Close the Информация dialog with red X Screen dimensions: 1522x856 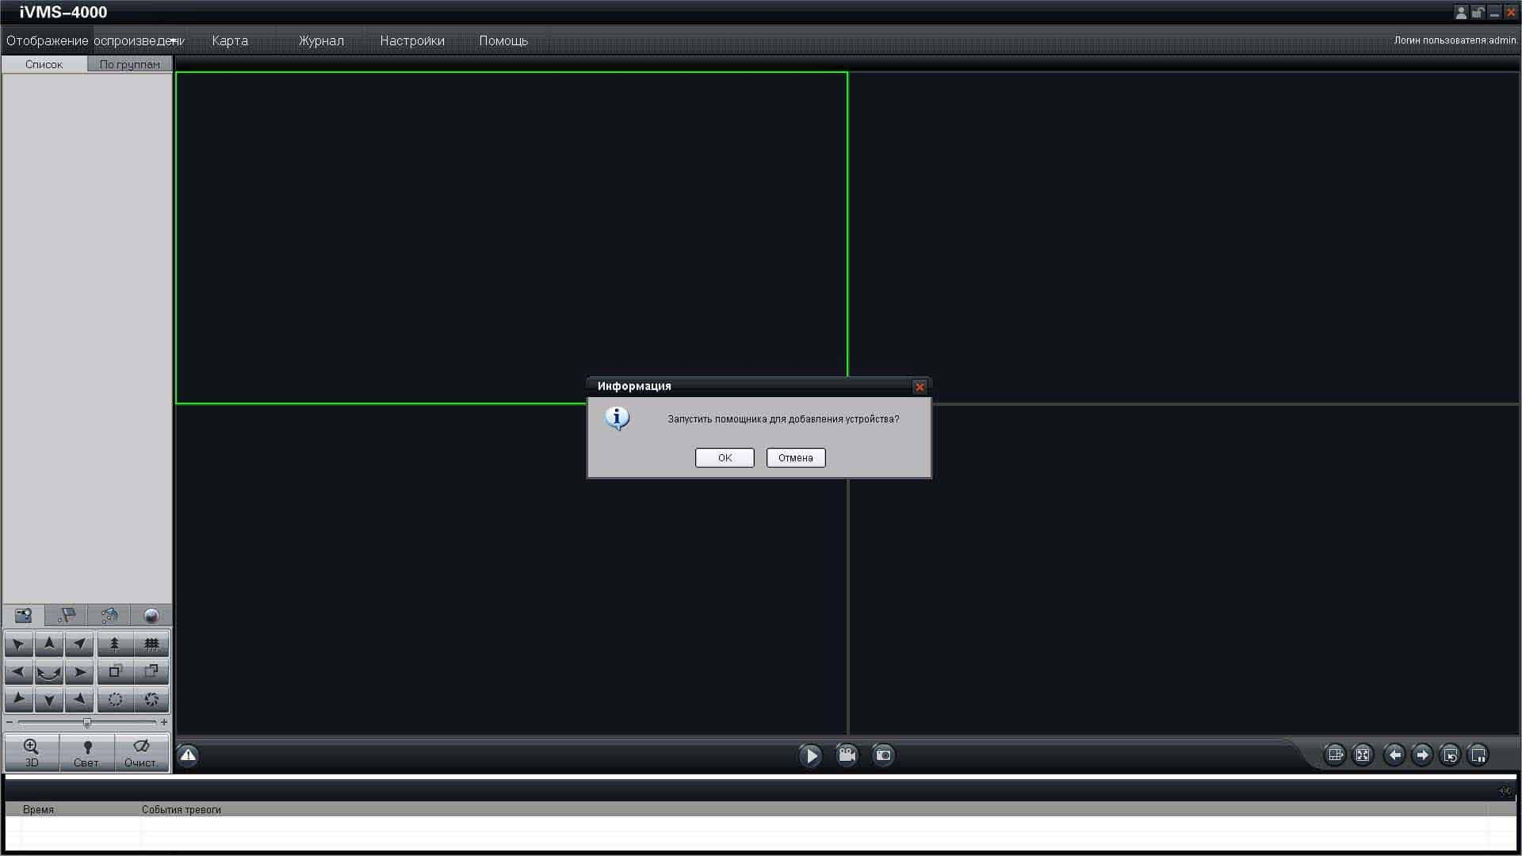point(920,387)
